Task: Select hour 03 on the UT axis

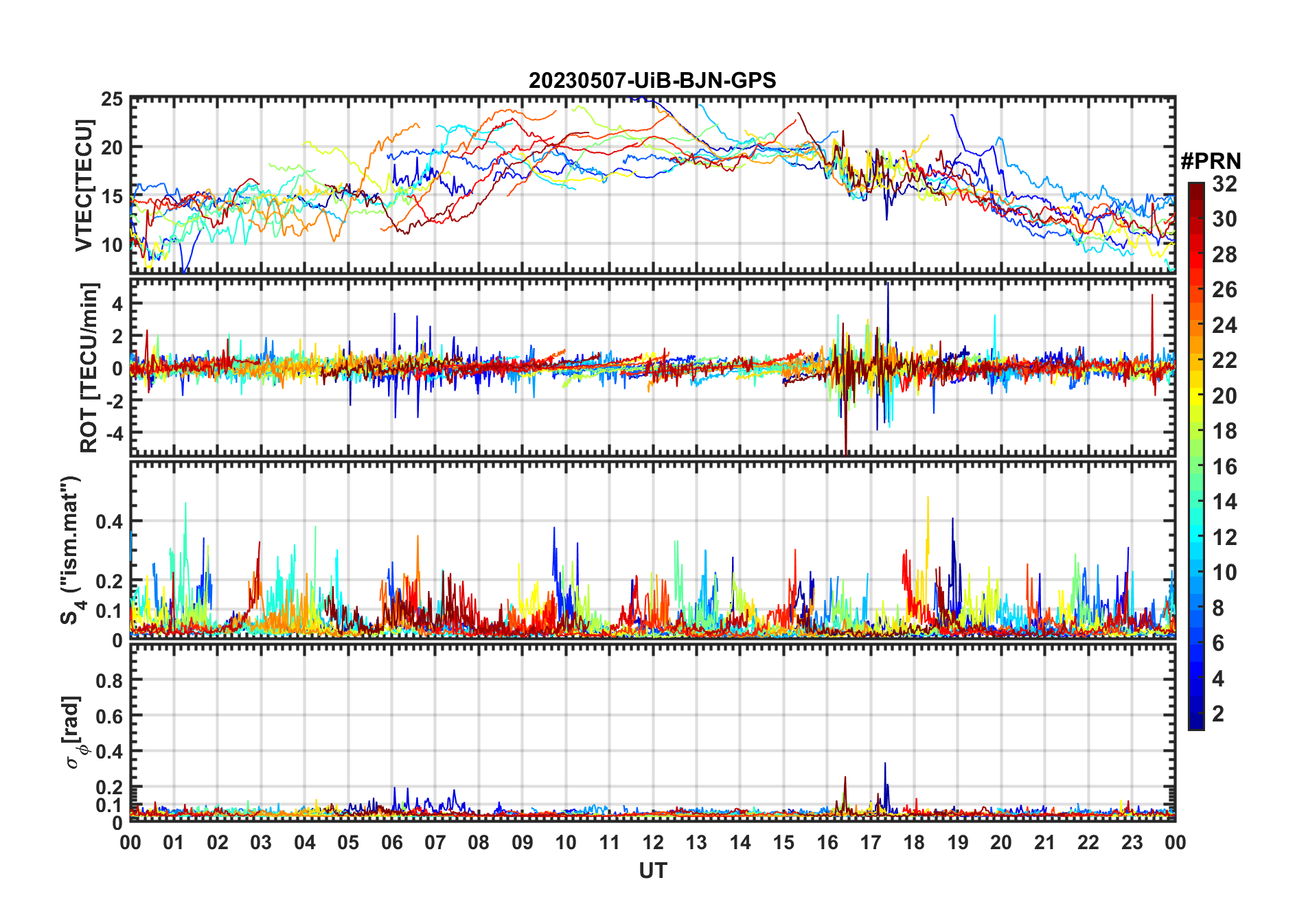Action: pos(261,842)
